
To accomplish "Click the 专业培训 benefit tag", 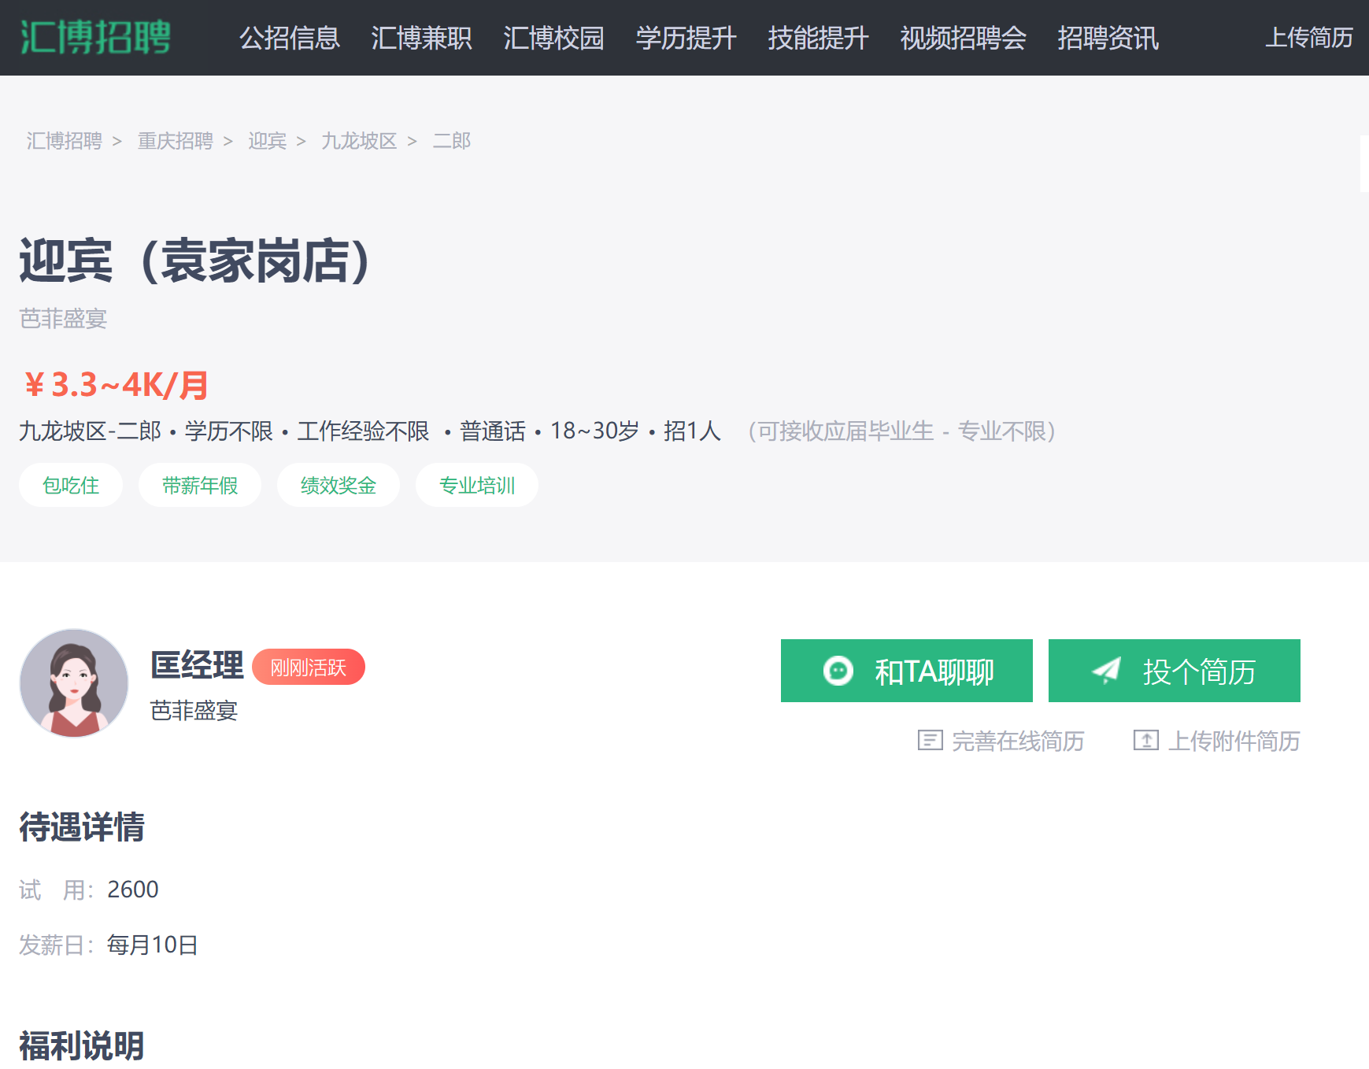I will tap(477, 486).
